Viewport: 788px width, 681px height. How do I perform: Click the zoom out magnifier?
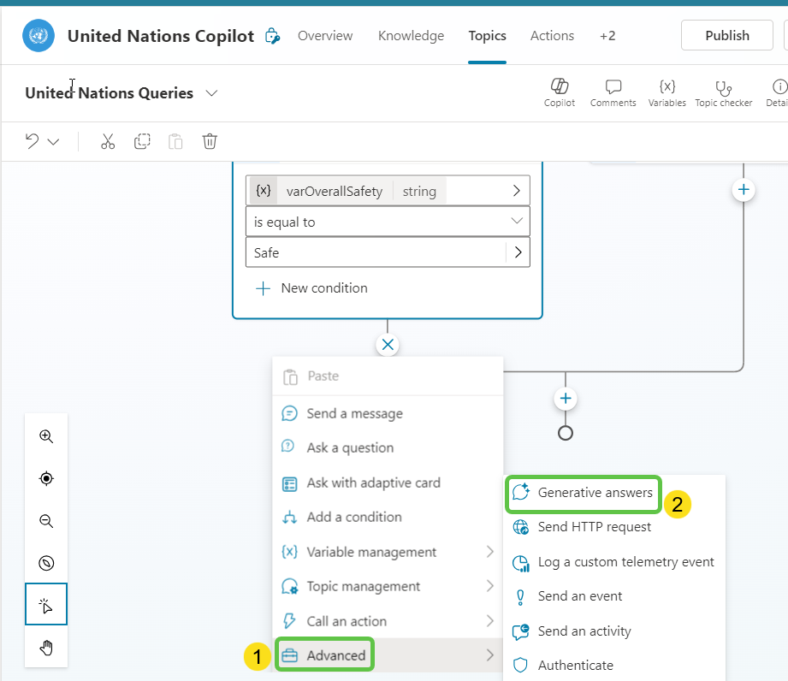point(46,521)
